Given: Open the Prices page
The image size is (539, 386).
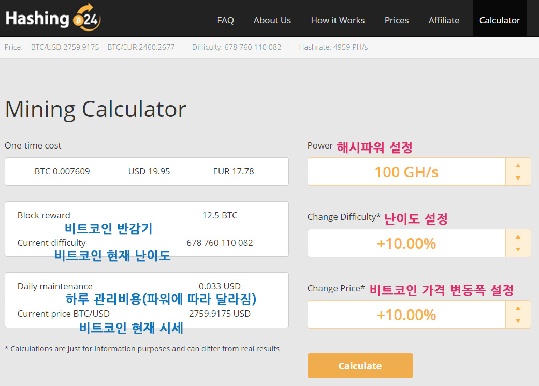Looking at the screenshot, I should tap(397, 20).
